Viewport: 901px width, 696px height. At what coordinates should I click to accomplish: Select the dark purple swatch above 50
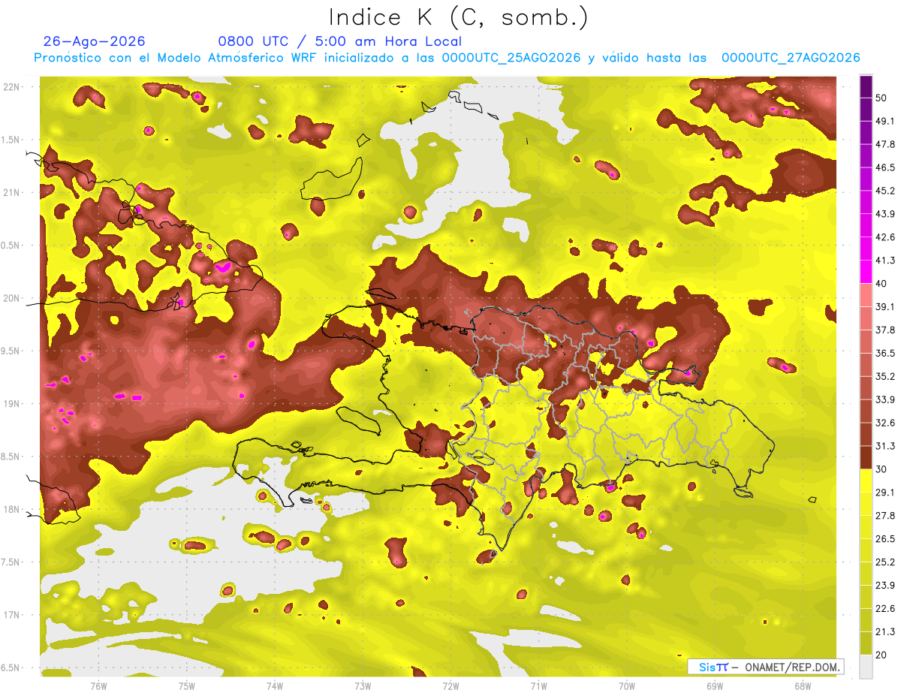[866, 86]
